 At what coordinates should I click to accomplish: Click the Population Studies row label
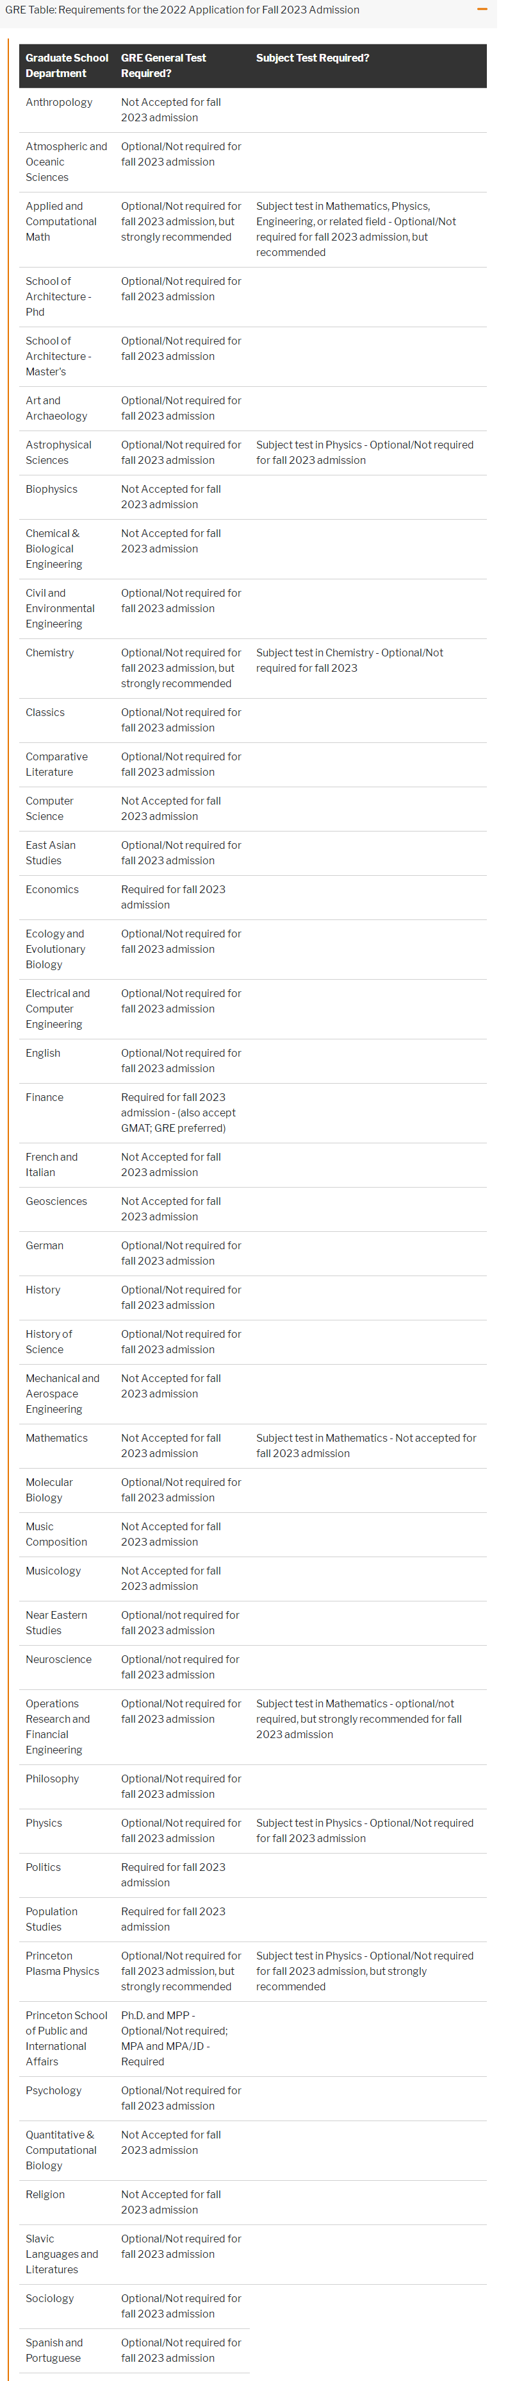(x=52, y=1919)
